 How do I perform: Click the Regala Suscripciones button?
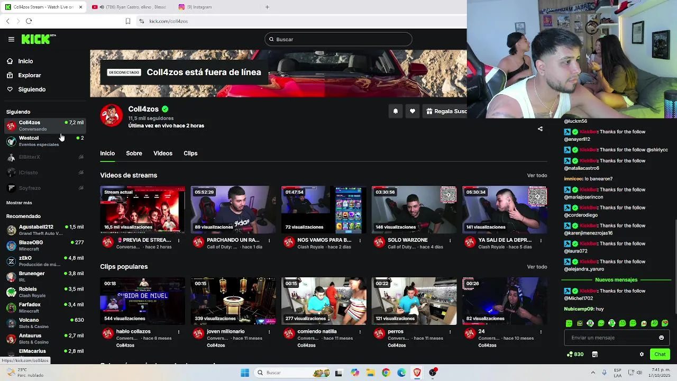(x=446, y=111)
